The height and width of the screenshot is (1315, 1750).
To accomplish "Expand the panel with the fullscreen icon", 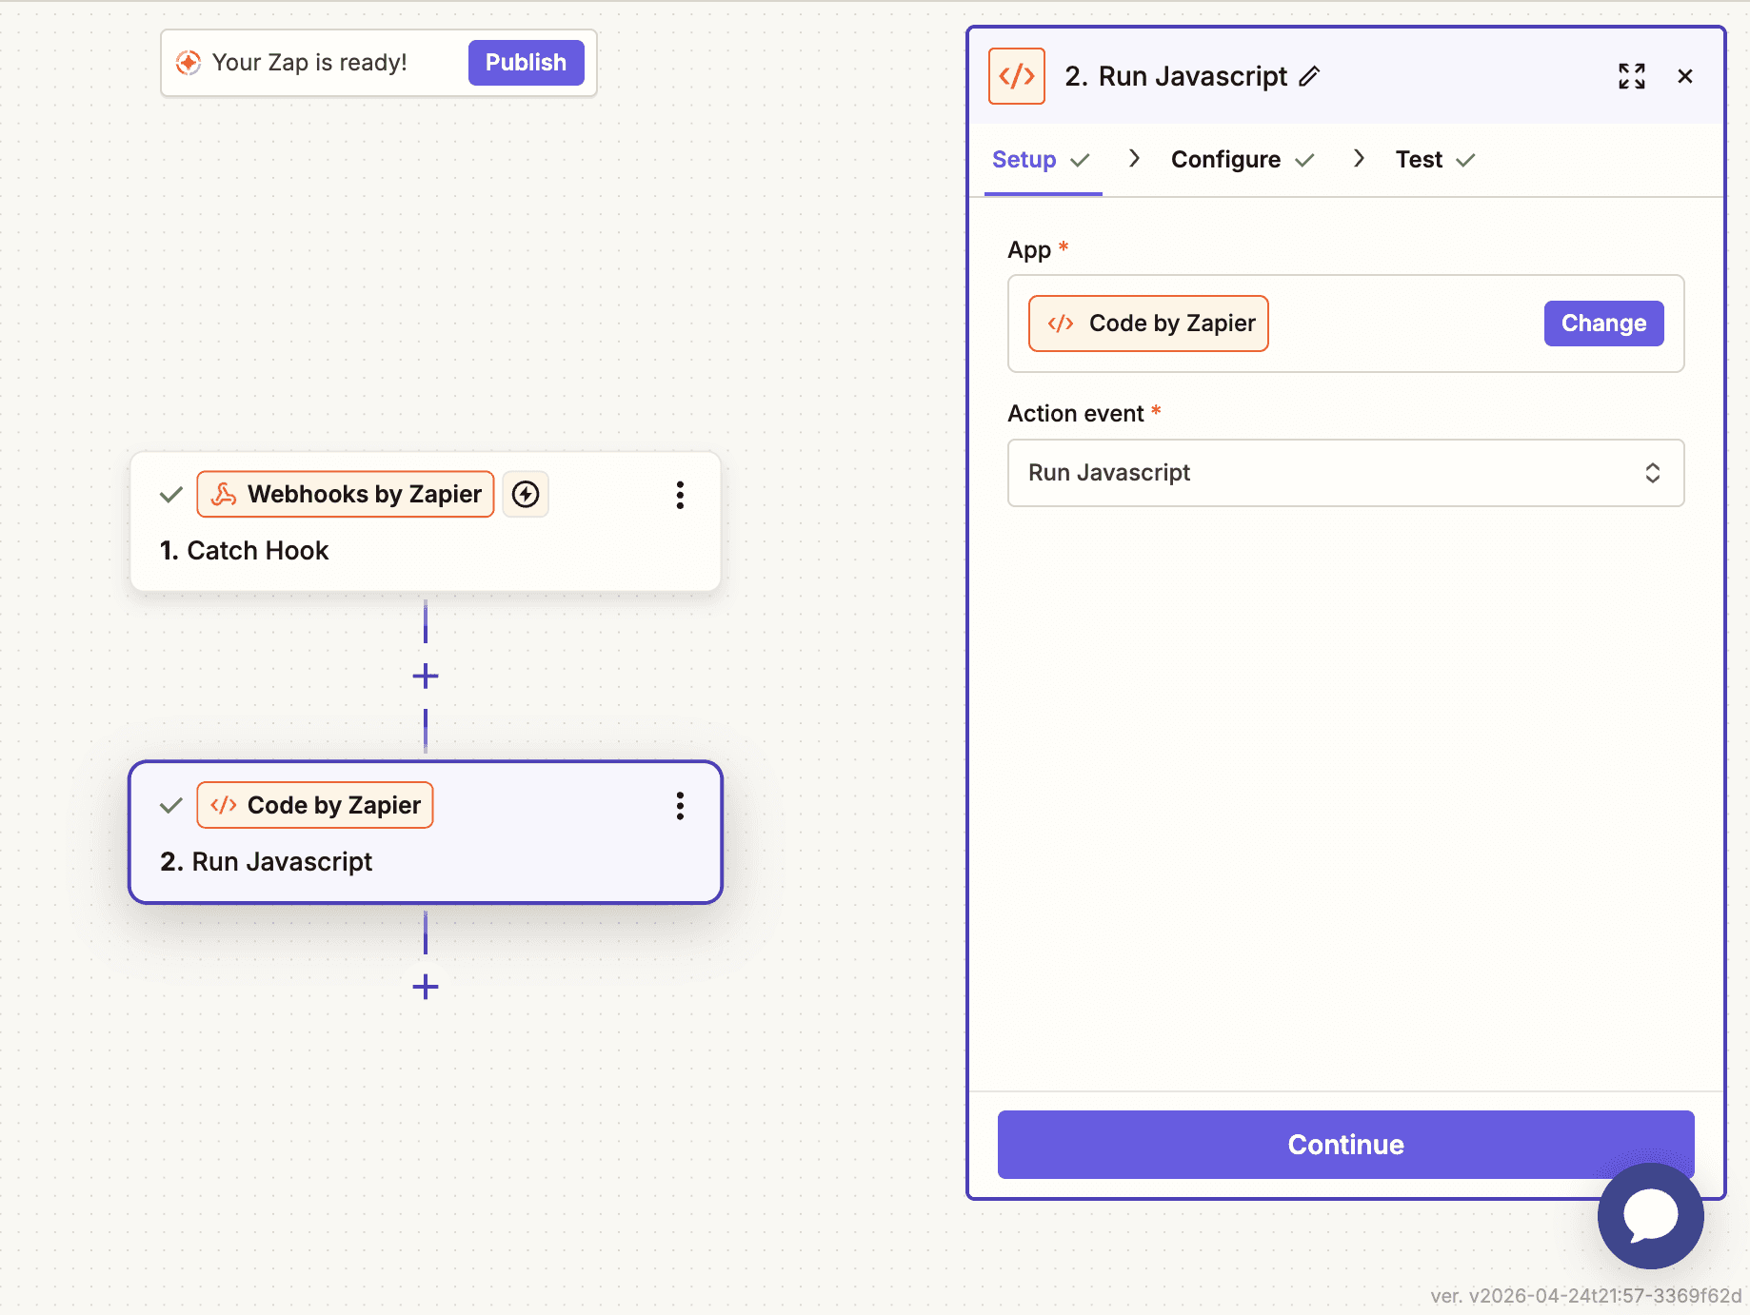I will point(1631,76).
